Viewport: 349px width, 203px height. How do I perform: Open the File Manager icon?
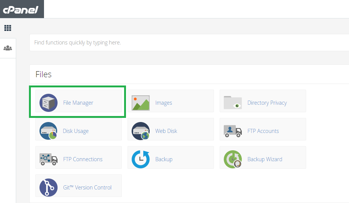(49, 103)
